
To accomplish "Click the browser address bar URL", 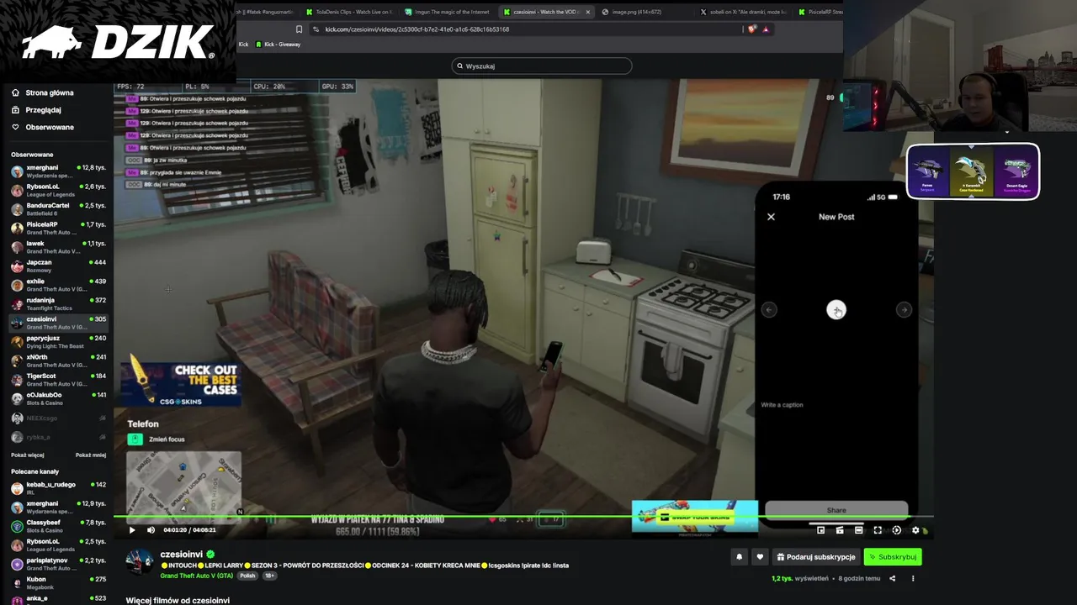I will (416, 29).
